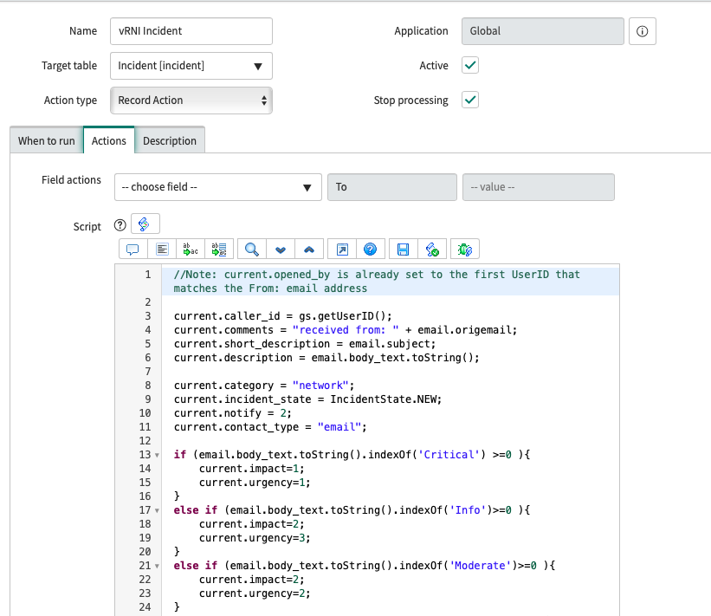Image resolution: width=711 pixels, height=616 pixels.
Task: Open the choose field dropdown
Action: [217, 187]
